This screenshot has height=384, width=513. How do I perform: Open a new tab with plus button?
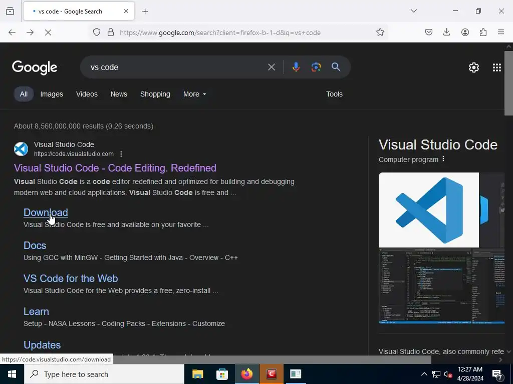(x=145, y=11)
